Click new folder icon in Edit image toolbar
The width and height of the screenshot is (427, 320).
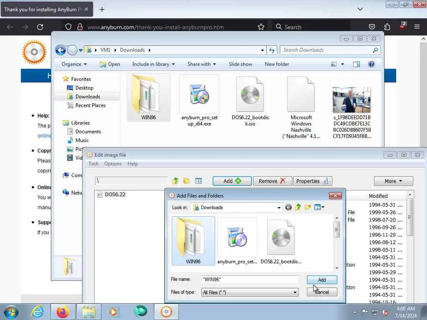pyautogui.click(x=186, y=181)
